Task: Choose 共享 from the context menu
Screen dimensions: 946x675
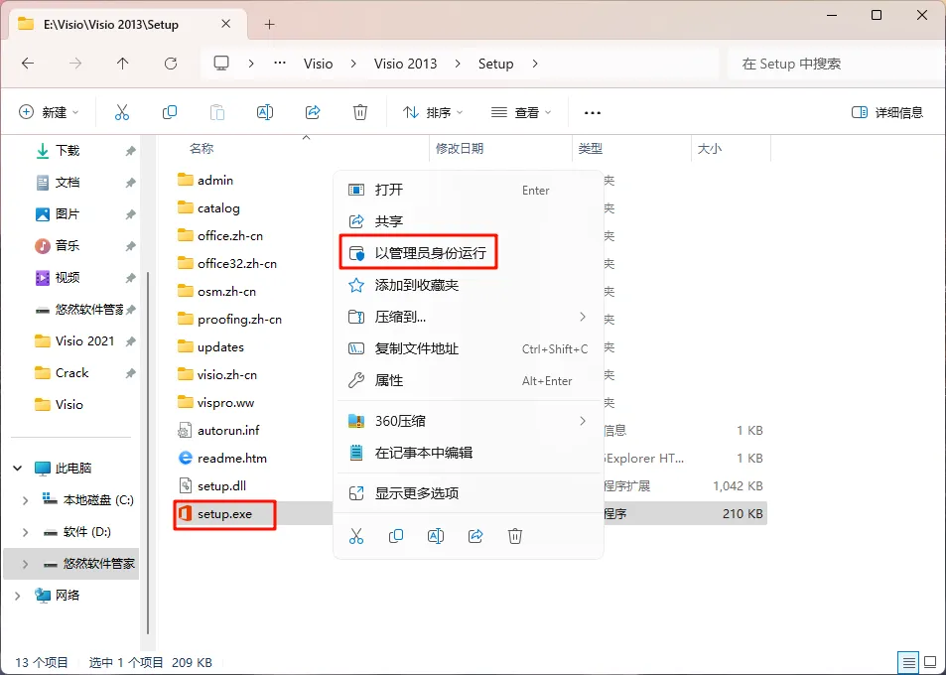Action: (x=469, y=221)
